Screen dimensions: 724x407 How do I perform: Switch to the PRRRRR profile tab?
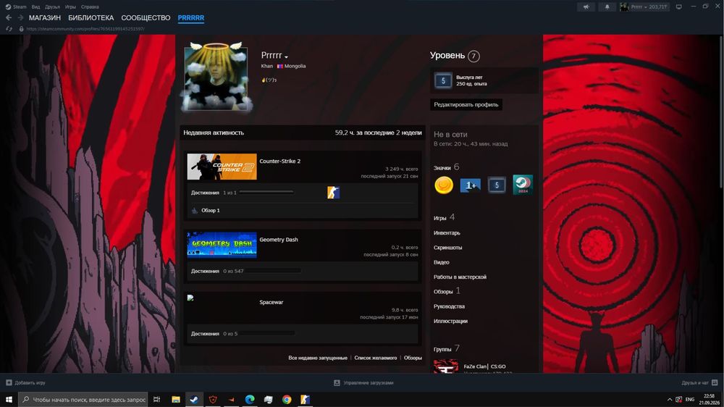pos(190,17)
